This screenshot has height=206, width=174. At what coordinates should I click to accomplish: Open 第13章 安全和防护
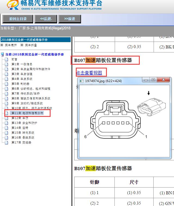click(x=24, y=123)
